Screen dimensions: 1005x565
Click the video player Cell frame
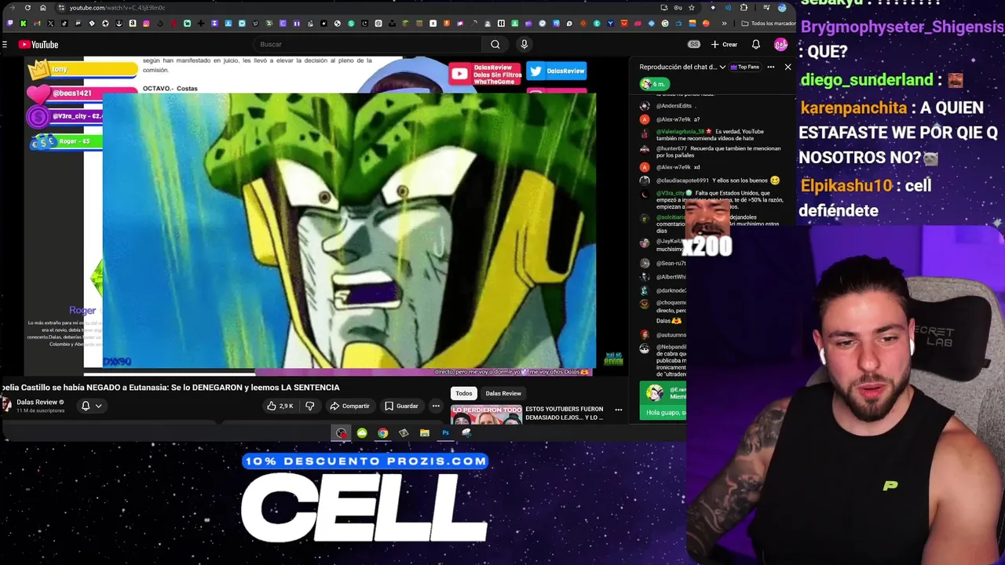[x=349, y=231]
